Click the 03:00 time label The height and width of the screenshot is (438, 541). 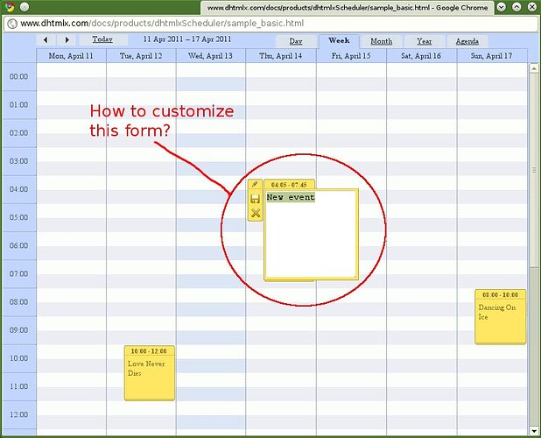[x=19, y=161]
